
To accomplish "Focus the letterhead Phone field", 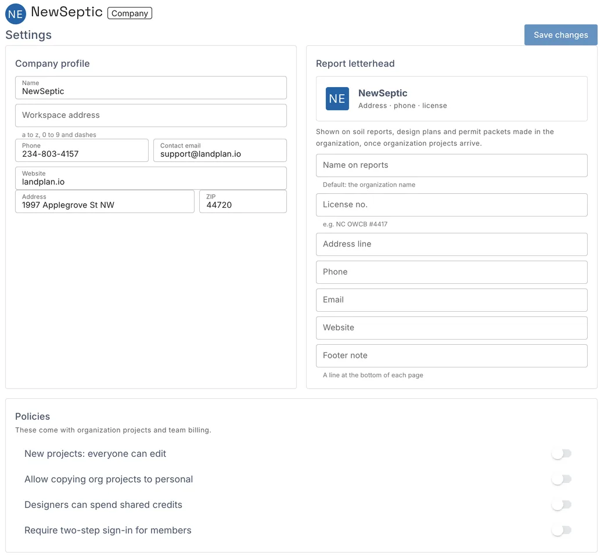I will (451, 272).
